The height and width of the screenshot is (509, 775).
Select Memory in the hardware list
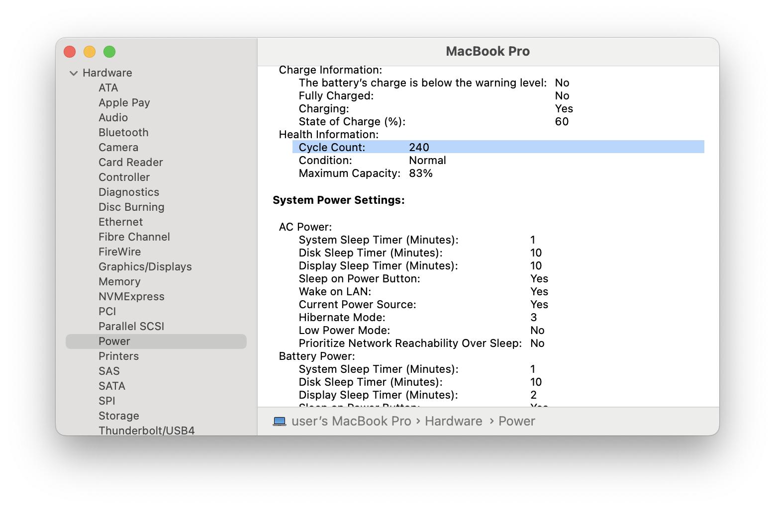[119, 282]
